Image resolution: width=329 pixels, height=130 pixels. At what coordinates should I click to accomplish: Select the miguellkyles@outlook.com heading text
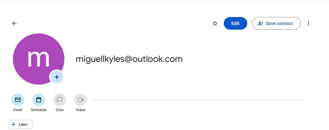pos(129,59)
